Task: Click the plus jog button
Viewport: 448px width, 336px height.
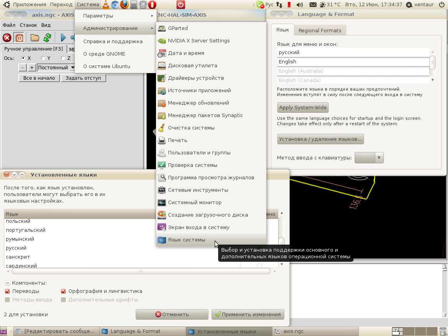Action: click(x=32, y=67)
